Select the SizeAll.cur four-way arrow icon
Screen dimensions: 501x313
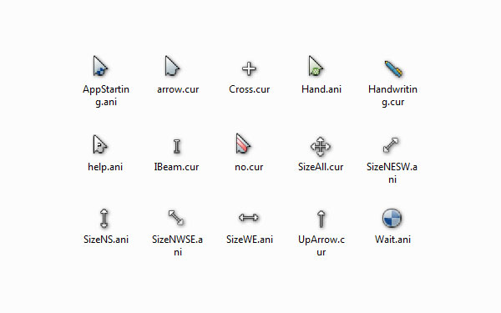(x=321, y=147)
